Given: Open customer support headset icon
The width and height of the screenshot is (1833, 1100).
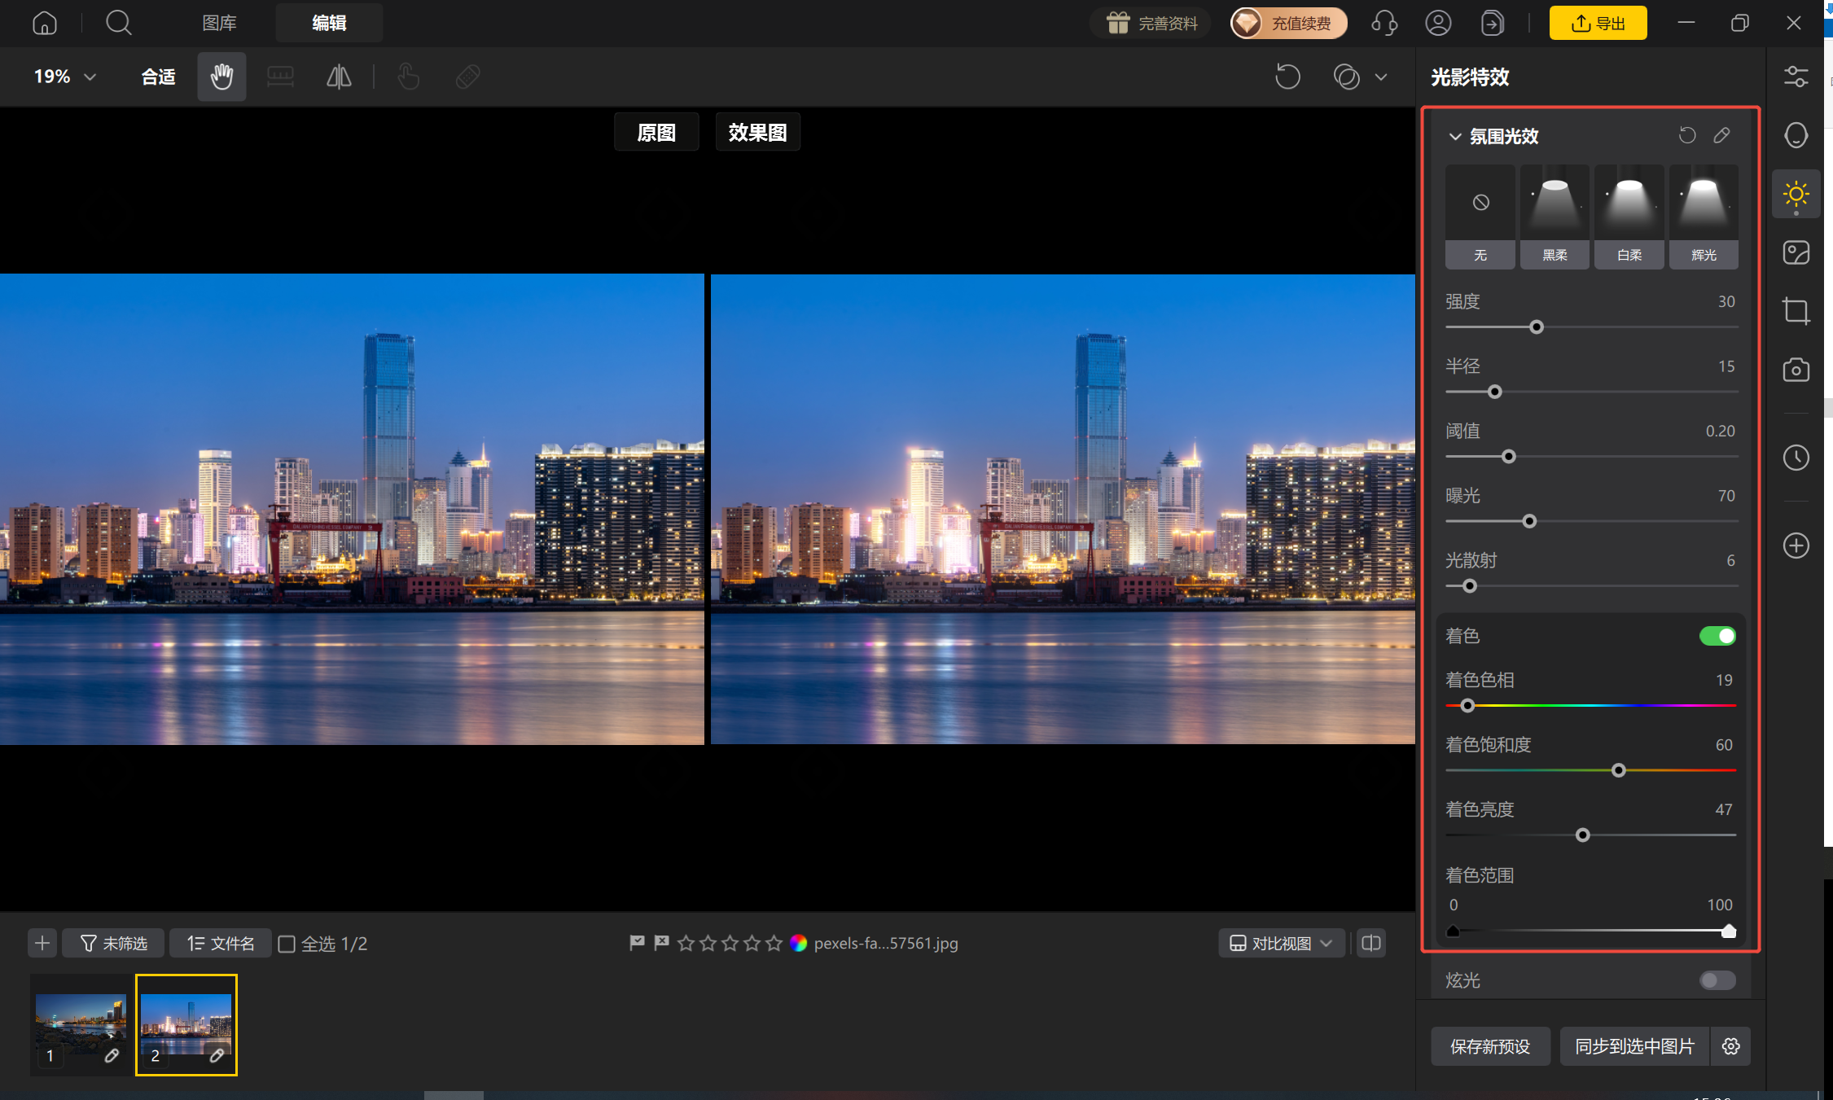Looking at the screenshot, I should pos(1384,23).
